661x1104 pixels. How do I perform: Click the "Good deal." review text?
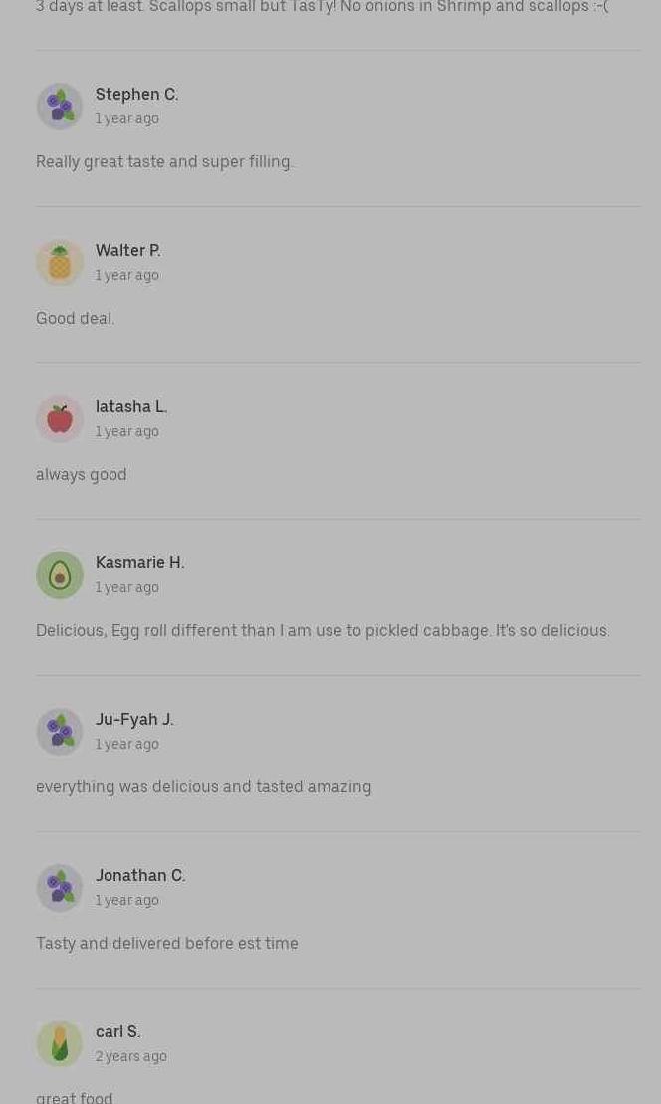(75, 318)
